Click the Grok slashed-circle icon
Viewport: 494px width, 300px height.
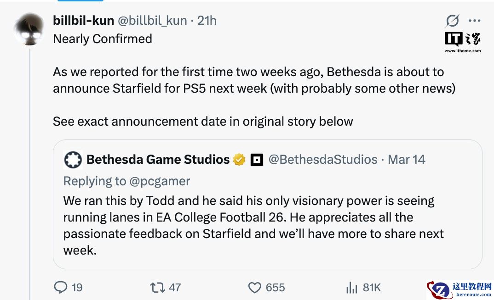coord(452,21)
